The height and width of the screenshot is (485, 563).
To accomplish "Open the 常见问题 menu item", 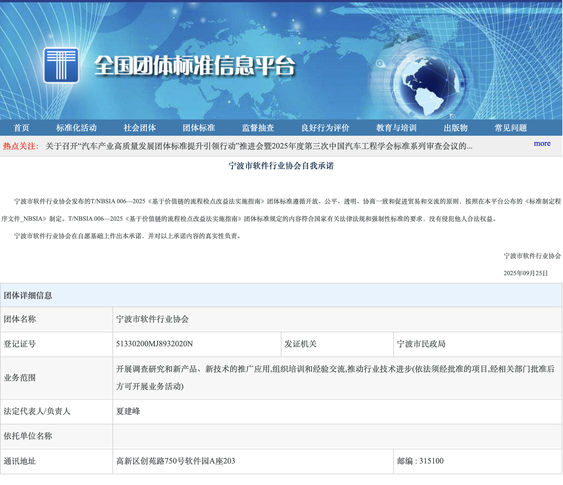I will (x=510, y=128).
